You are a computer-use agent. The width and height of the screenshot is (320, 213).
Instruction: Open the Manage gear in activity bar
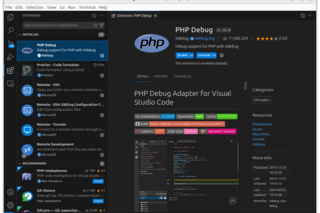pos(11,205)
